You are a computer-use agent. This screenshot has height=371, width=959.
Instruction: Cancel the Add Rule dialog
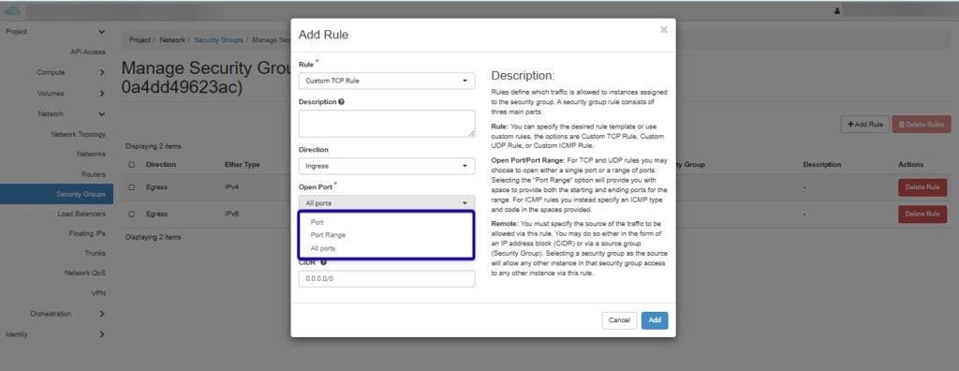tap(619, 320)
